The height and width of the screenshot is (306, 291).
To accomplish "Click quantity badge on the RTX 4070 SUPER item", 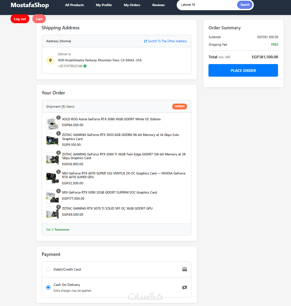I will pos(58,172).
